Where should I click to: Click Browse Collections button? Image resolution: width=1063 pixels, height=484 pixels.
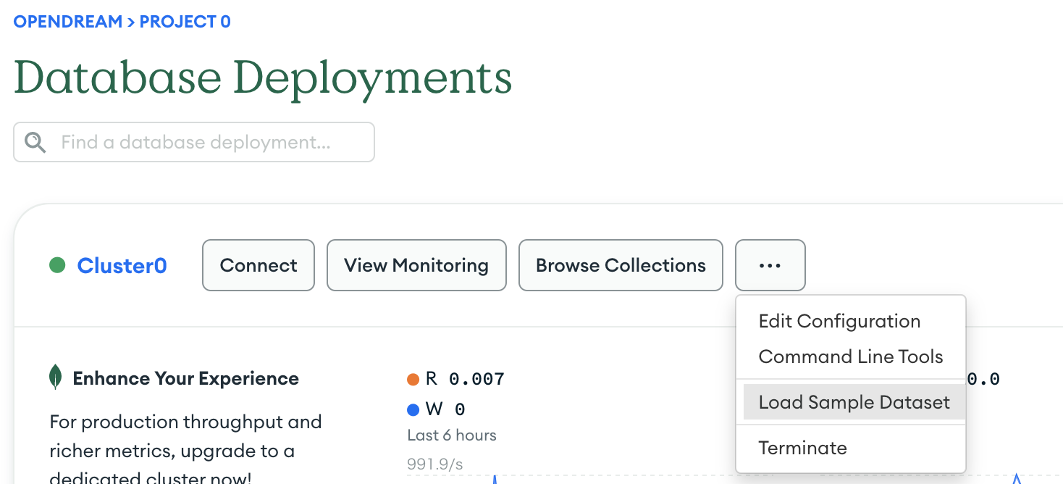pos(621,265)
